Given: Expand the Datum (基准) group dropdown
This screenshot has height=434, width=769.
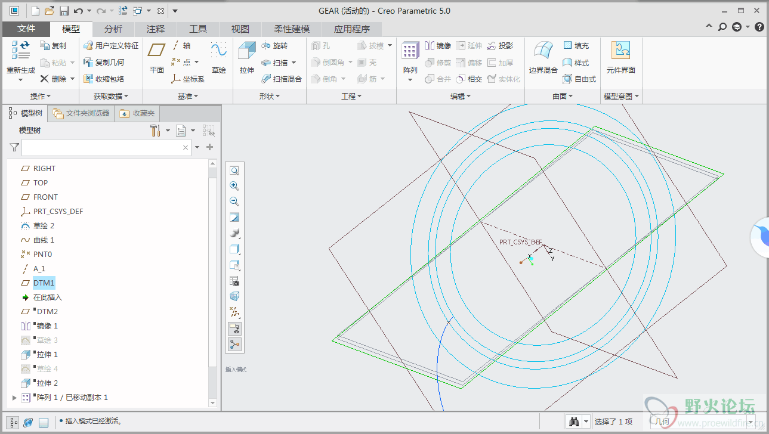Looking at the screenshot, I should pyautogui.click(x=188, y=96).
